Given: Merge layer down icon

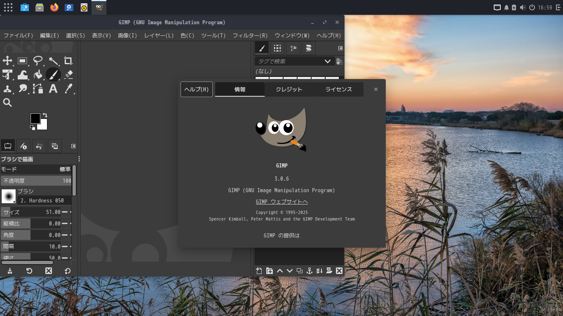Looking at the screenshot, I should click(x=319, y=271).
